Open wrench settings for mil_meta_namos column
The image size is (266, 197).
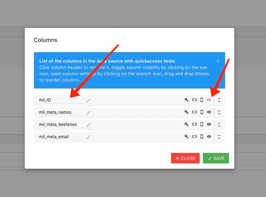(186, 112)
